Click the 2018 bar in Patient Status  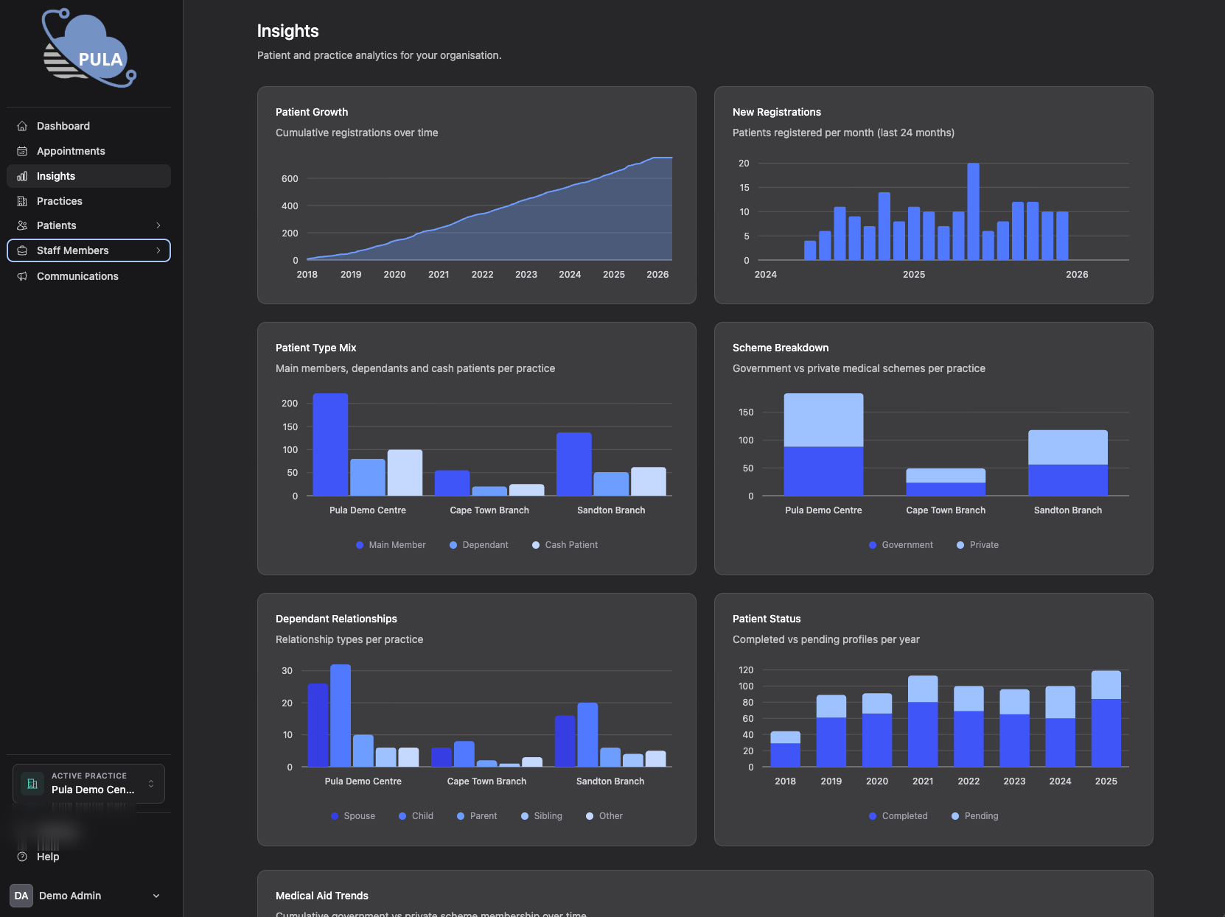point(785,749)
